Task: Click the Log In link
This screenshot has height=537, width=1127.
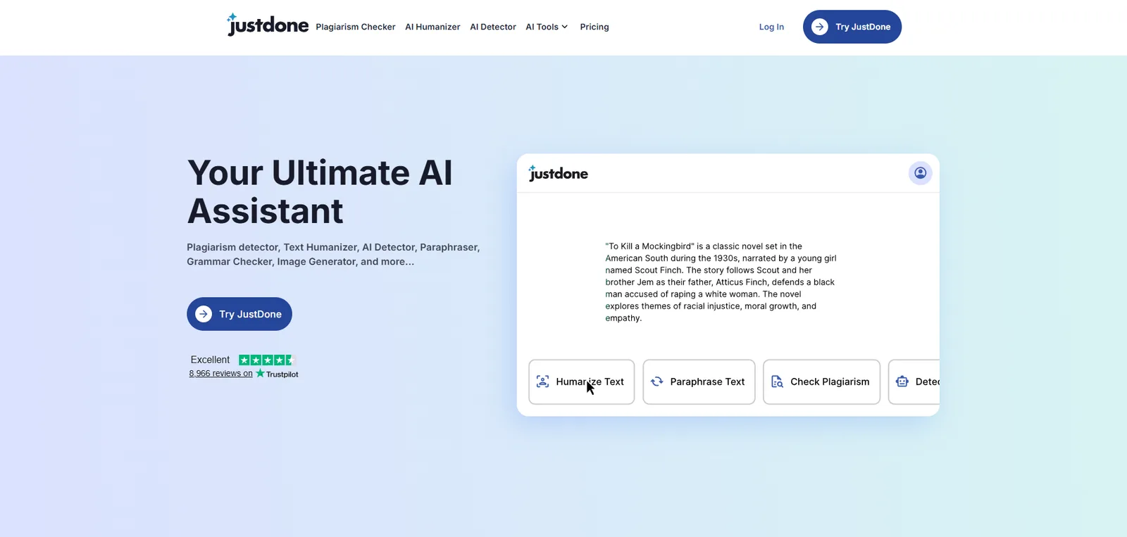Action: coord(771,27)
